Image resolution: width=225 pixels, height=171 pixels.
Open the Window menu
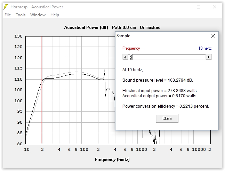click(x=38, y=15)
